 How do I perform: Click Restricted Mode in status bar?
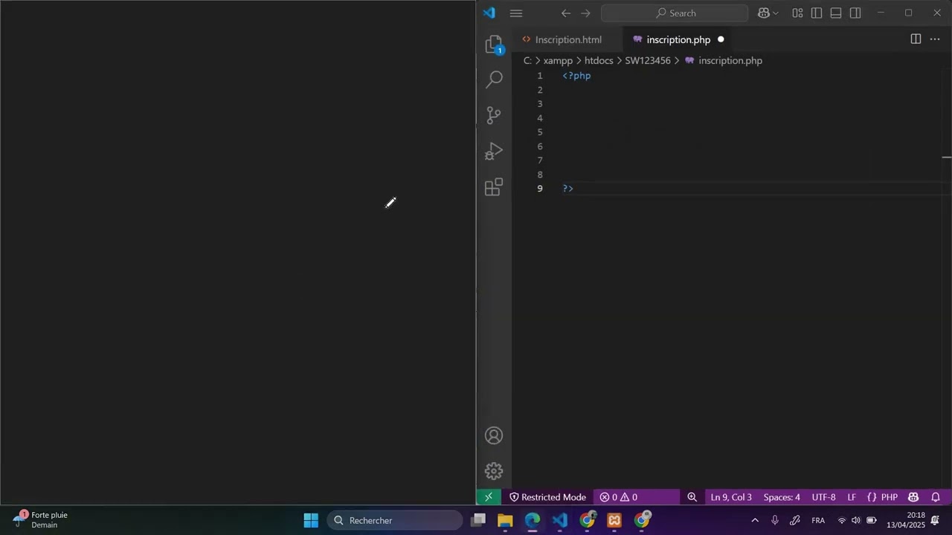tap(547, 497)
